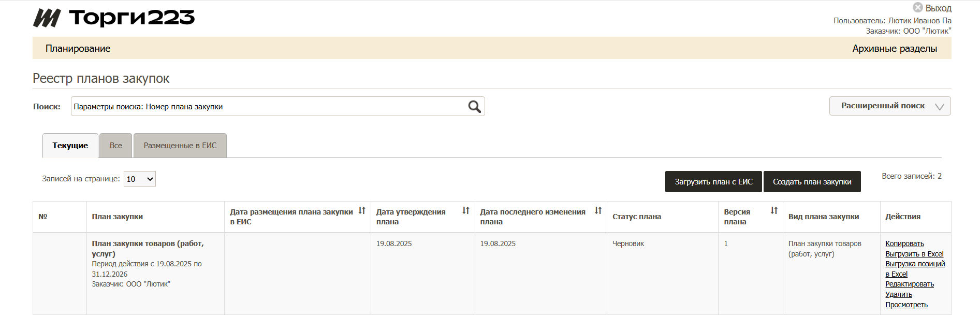Open the Архивные разделы menu
This screenshot has height=315, width=980.
[x=894, y=49]
